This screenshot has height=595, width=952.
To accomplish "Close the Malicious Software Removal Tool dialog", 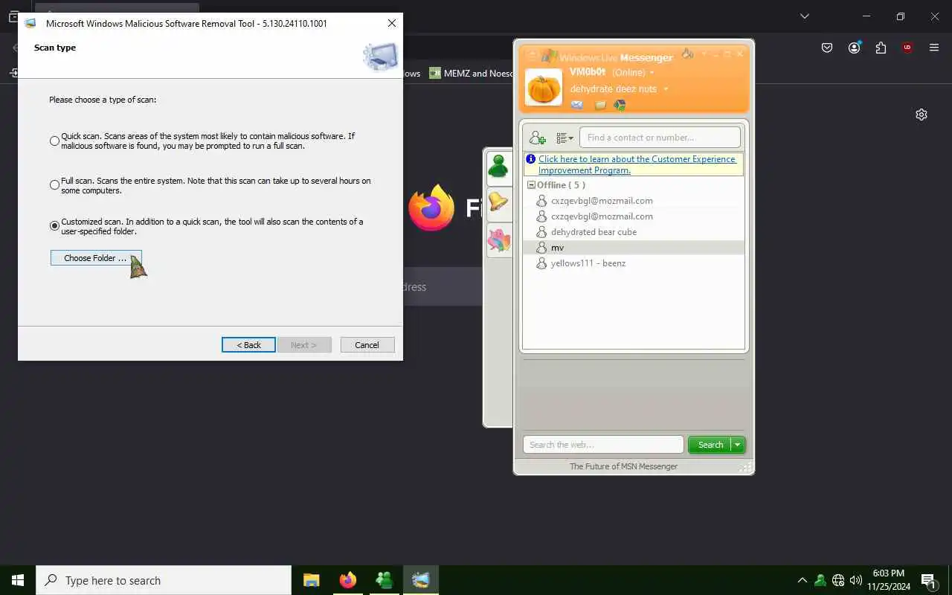I will click(392, 23).
